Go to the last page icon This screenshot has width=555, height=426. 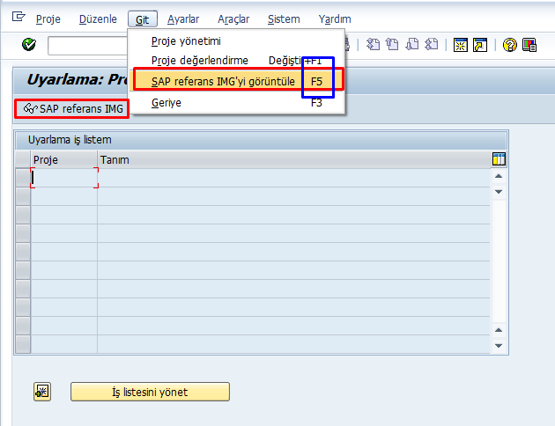432,45
